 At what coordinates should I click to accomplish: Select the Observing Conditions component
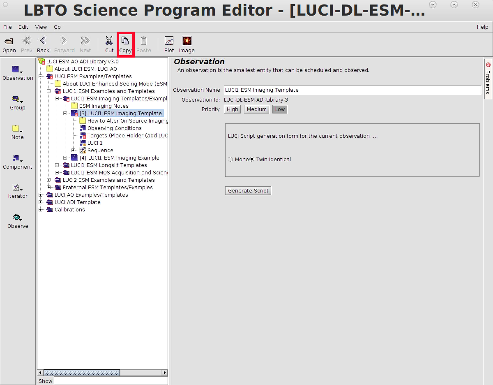click(111, 128)
